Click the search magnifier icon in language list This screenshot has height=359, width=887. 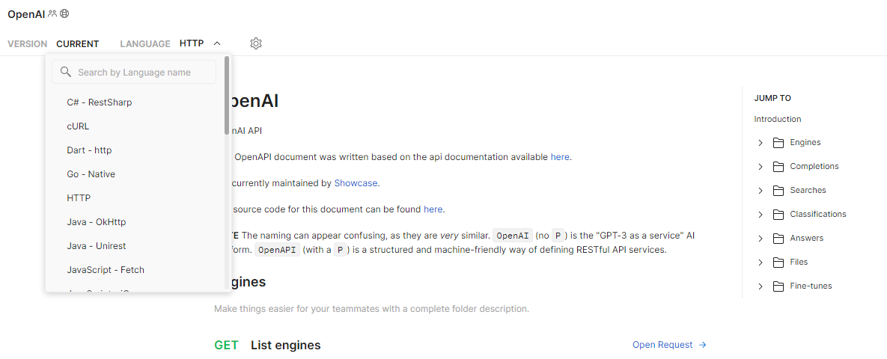click(x=65, y=73)
